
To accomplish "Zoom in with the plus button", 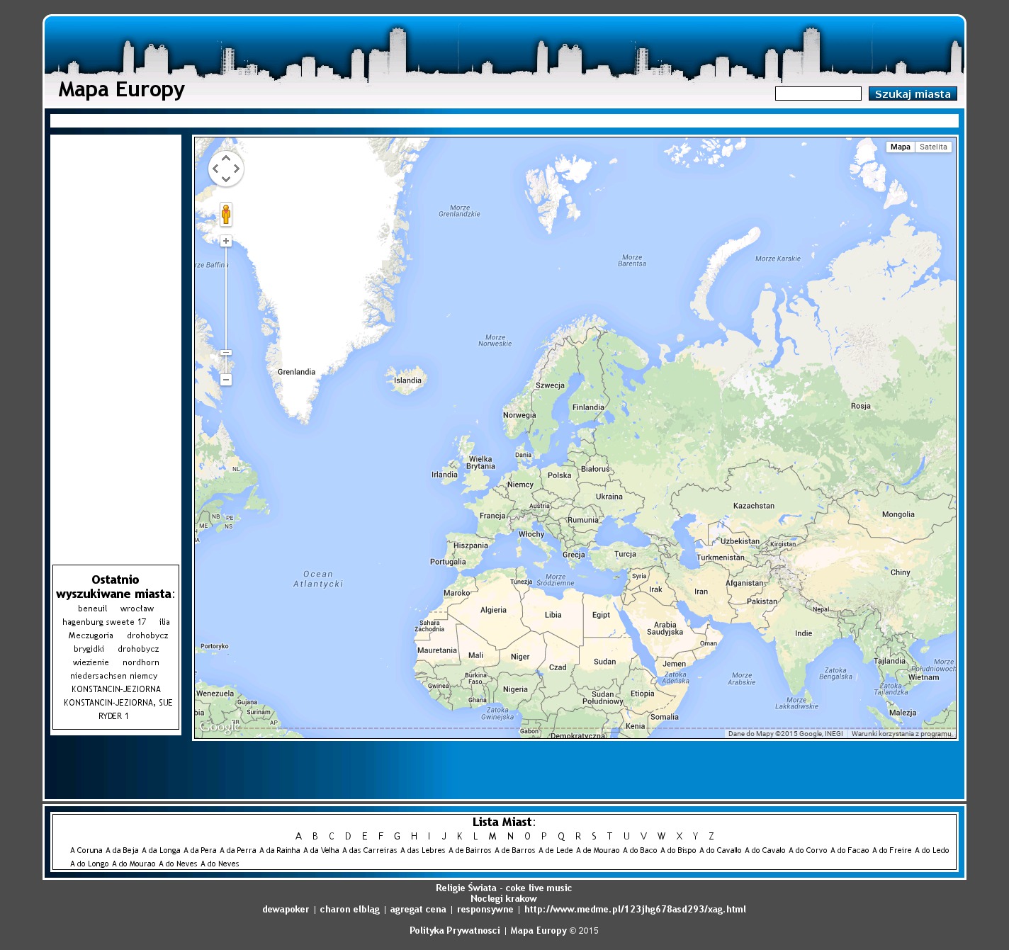I will coord(226,242).
